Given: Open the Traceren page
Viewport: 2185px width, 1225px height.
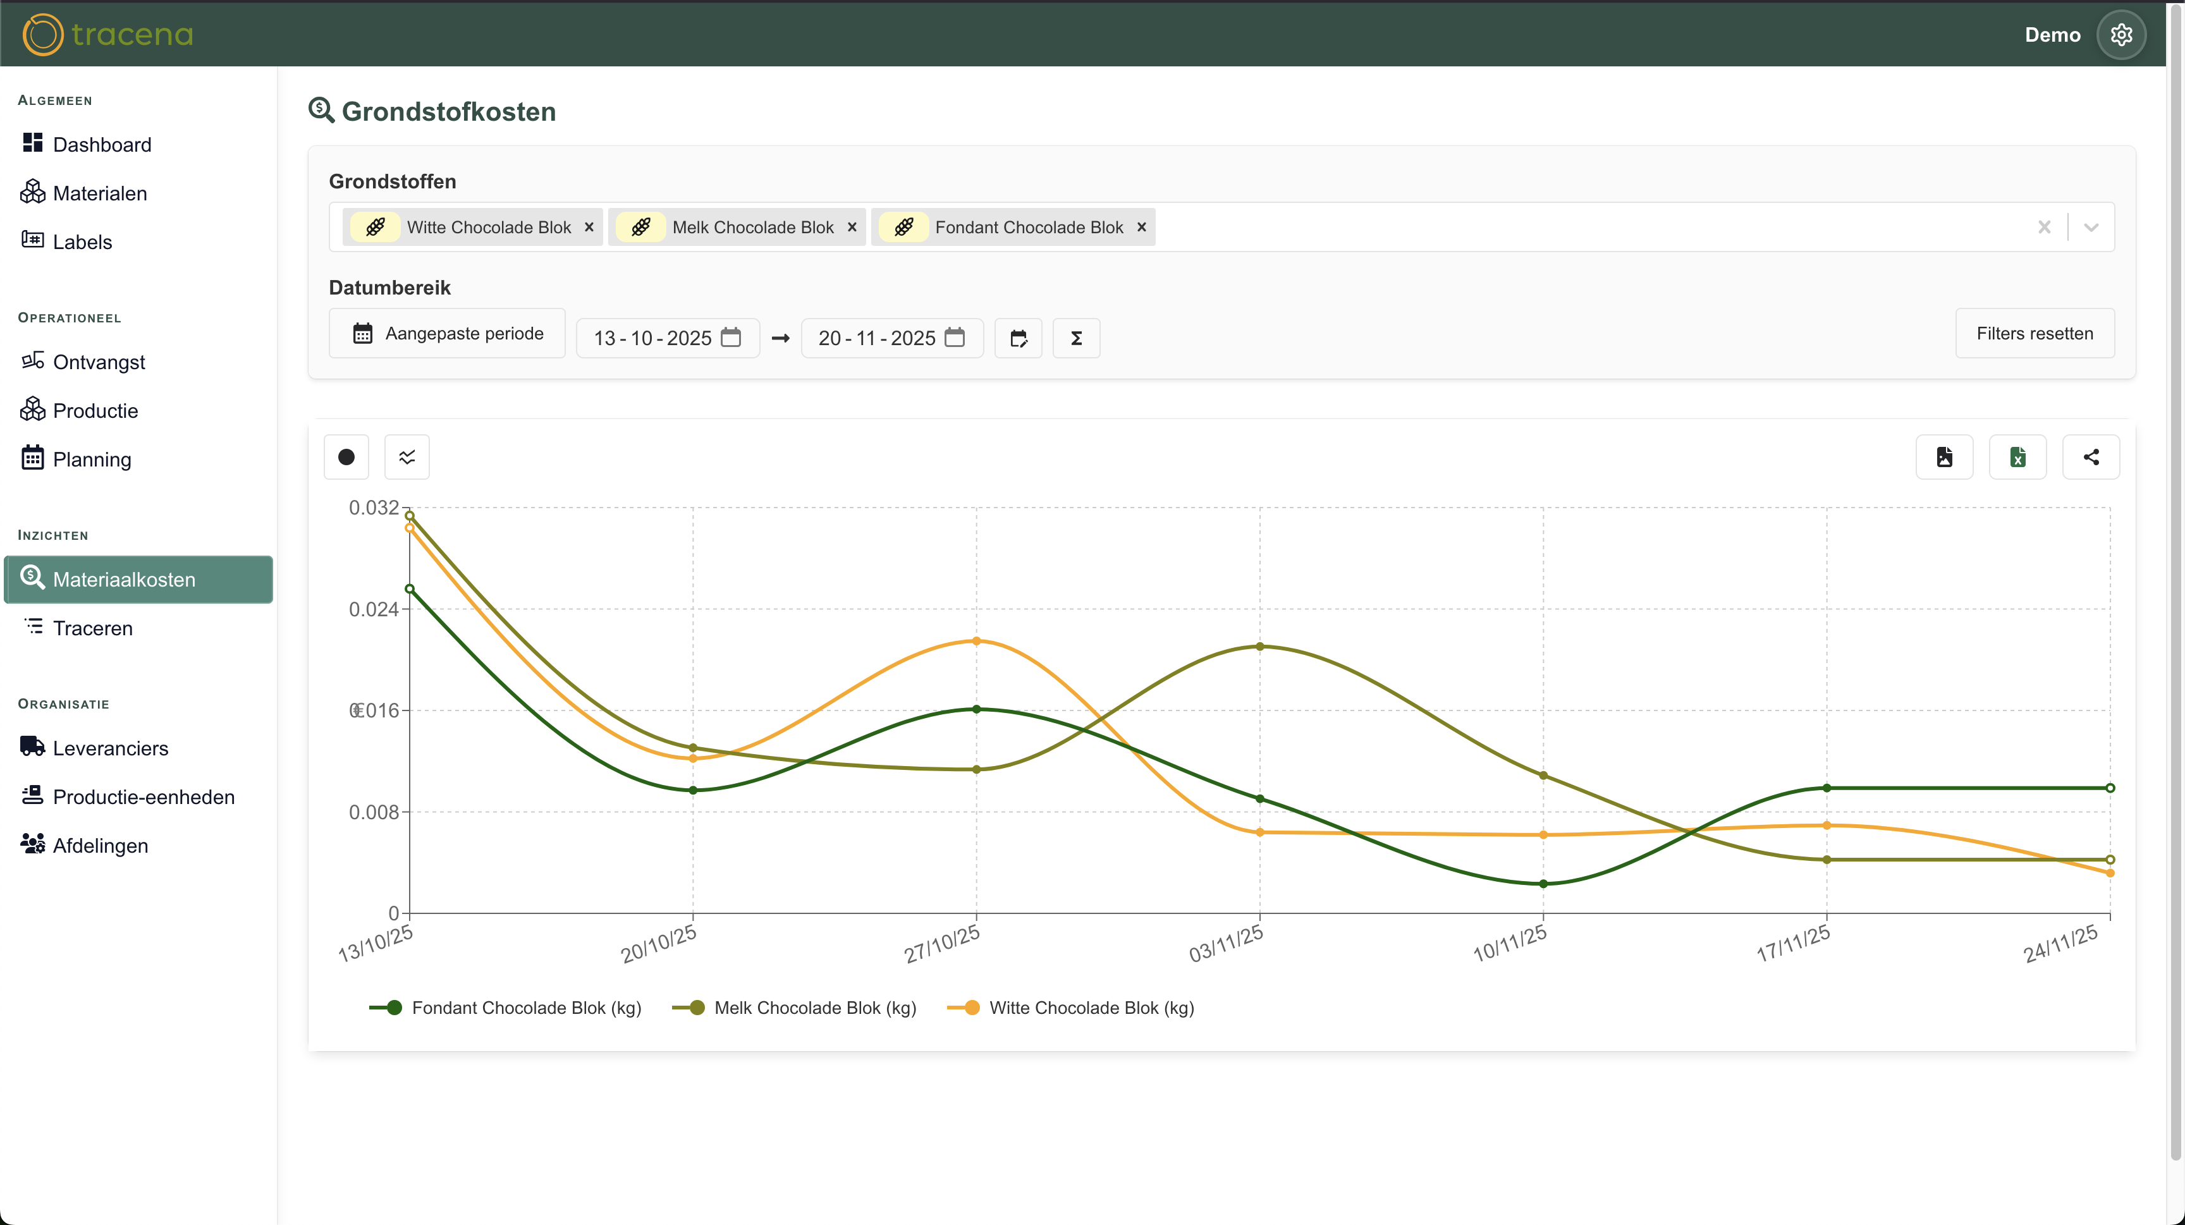Looking at the screenshot, I should (x=94, y=628).
